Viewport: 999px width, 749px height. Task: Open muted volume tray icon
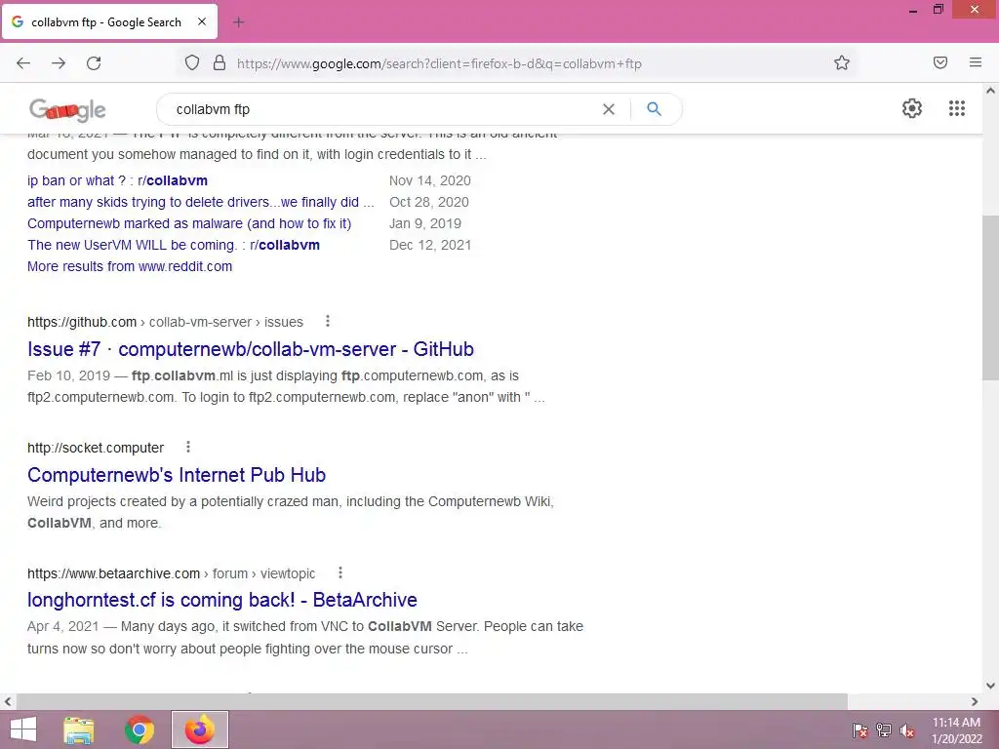point(907,730)
